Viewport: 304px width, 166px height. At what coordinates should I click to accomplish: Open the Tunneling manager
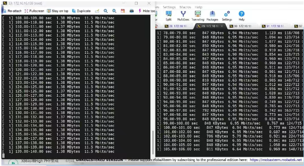point(198,16)
